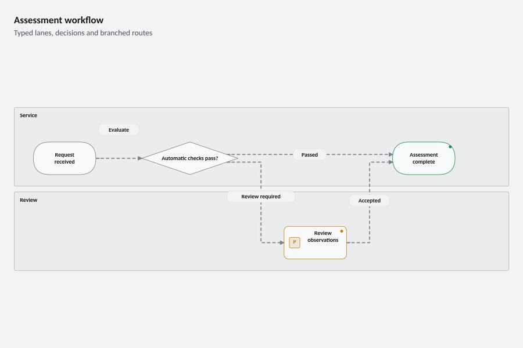
Task: Select the Passed edge label
Action: point(310,154)
